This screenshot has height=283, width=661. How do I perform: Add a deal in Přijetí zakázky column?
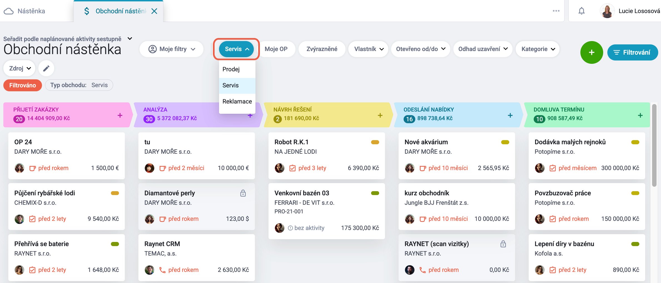120,115
